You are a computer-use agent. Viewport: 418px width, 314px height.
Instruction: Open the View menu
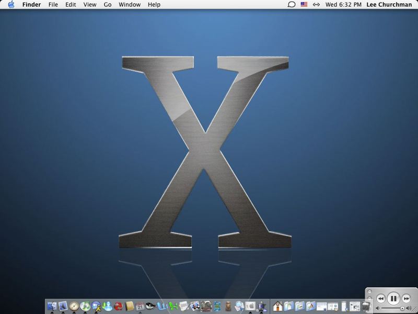[90, 5]
